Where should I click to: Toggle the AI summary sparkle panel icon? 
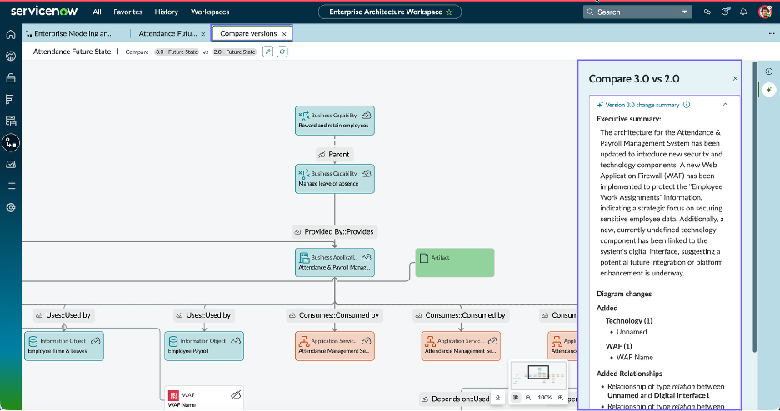click(769, 90)
